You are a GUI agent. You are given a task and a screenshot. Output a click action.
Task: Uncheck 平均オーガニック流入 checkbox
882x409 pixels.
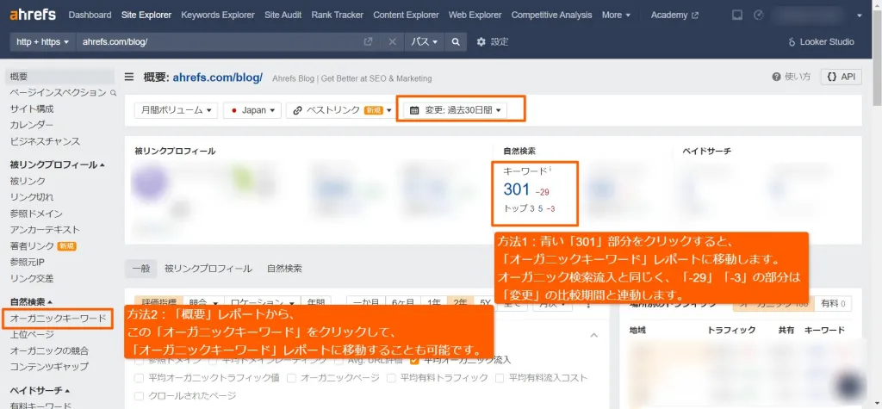414,360
